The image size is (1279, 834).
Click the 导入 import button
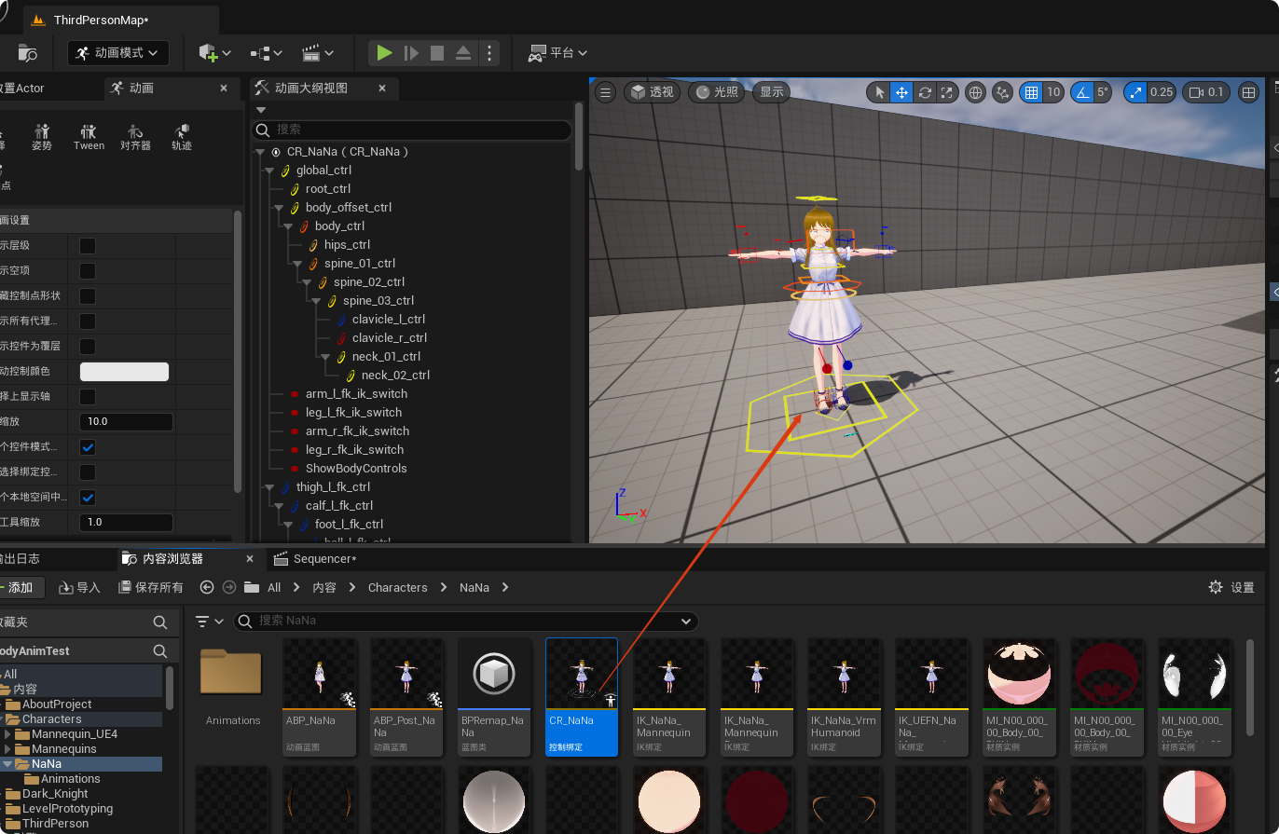pyautogui.click(x=80, y=587)
